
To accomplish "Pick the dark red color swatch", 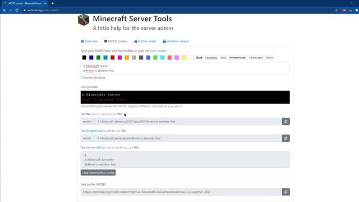I will pos(112,58).
